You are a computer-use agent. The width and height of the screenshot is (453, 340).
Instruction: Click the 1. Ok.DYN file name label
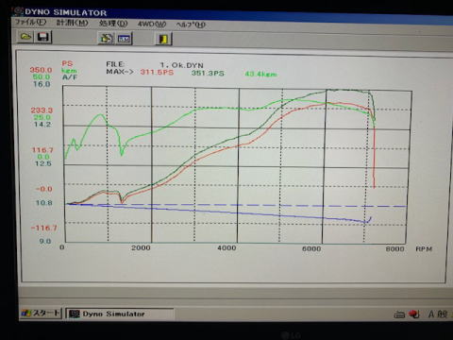[x=181, y=65]
